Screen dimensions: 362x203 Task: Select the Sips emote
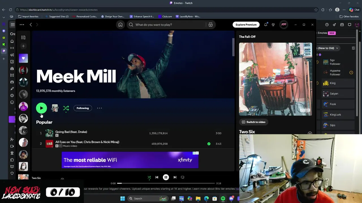click(x=338, y=125)
